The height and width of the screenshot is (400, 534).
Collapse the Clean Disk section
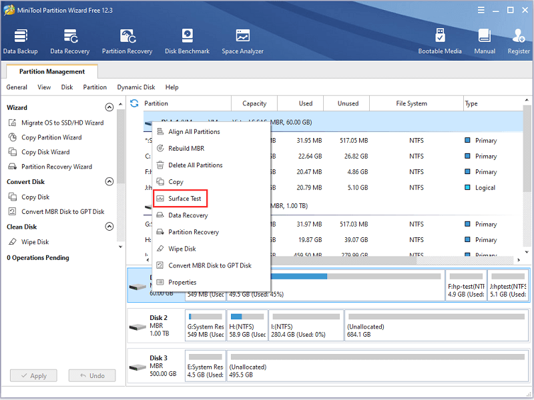109,227
